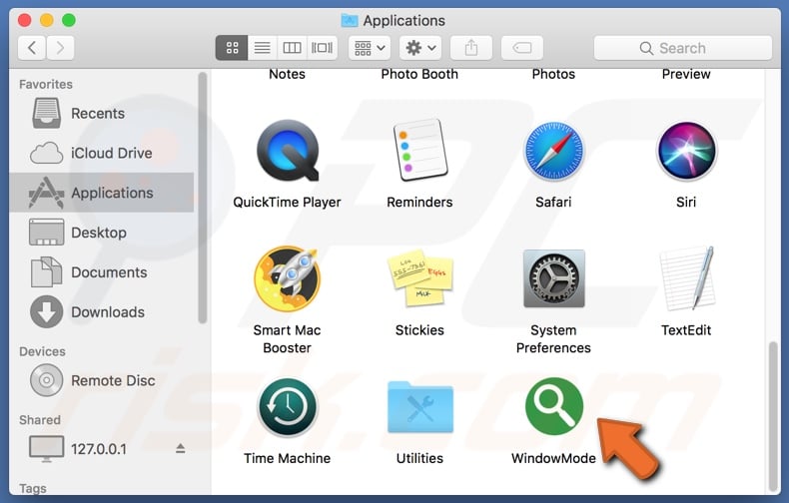Screen dimensions: 789x503
Task: Select the TextEdit app icon
Action: click(x=687, y=278)
